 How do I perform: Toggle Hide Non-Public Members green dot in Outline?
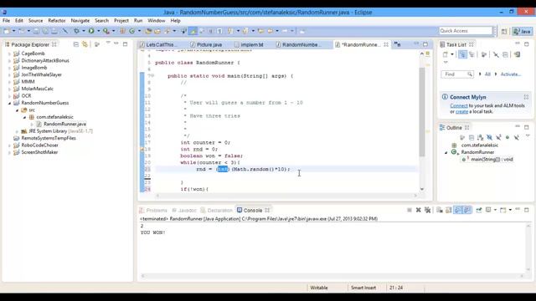[x=508, y=137]
